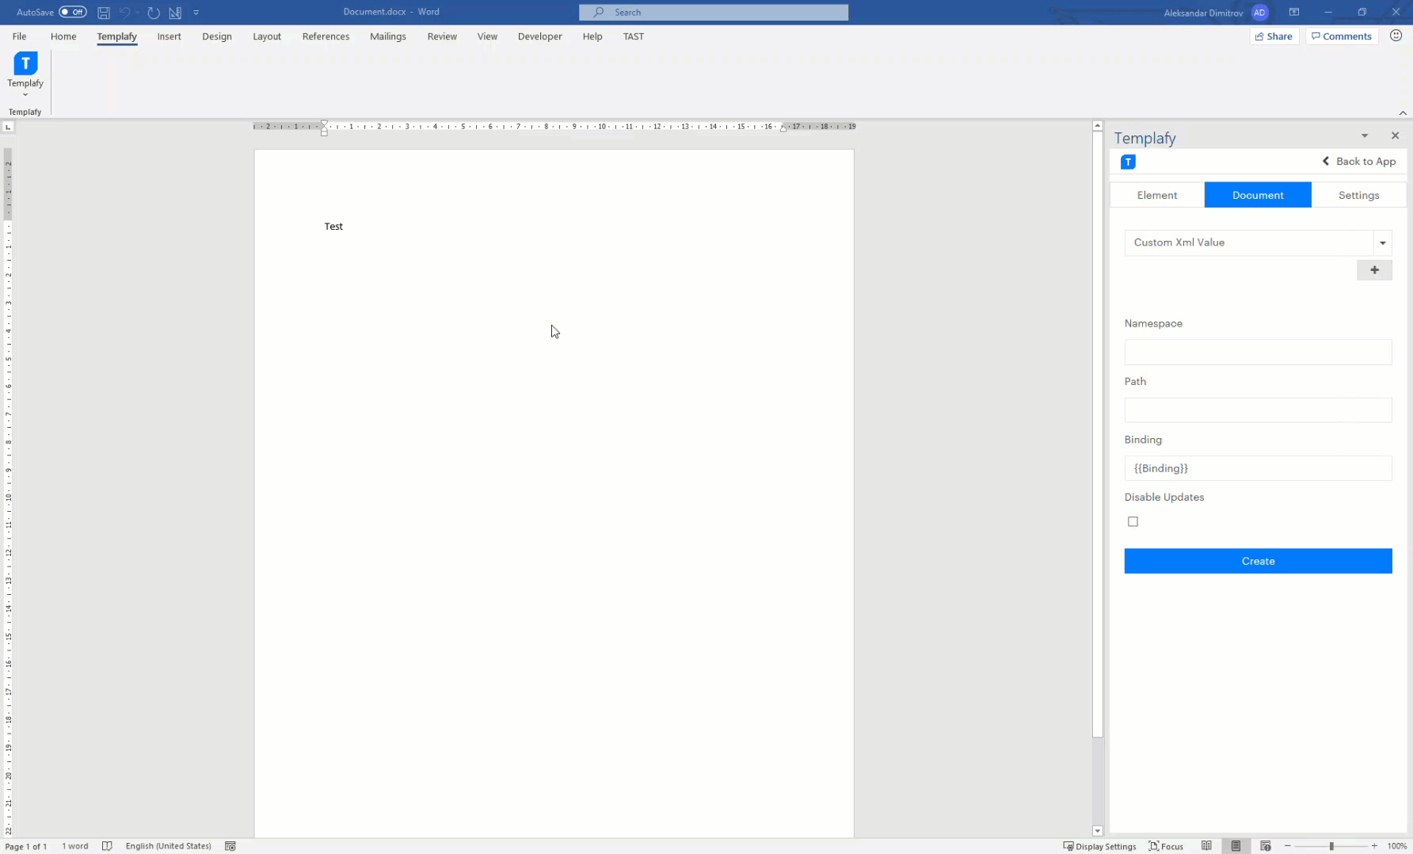The width and height of the screenshot is (1413, 854).
Task: Click English (United States) language indicator
Action: point(168,846)
